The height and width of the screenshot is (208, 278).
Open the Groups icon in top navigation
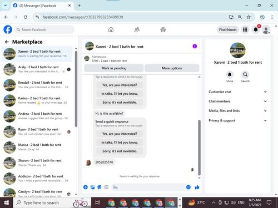163,29
